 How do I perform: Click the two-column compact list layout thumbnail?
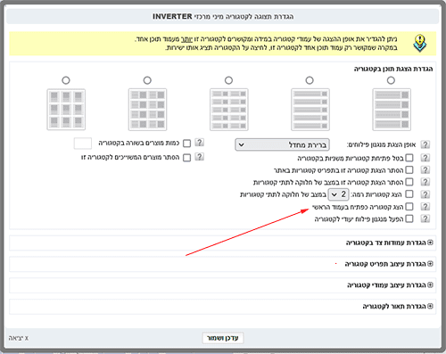pyautogui.click(x=229, y=110)
